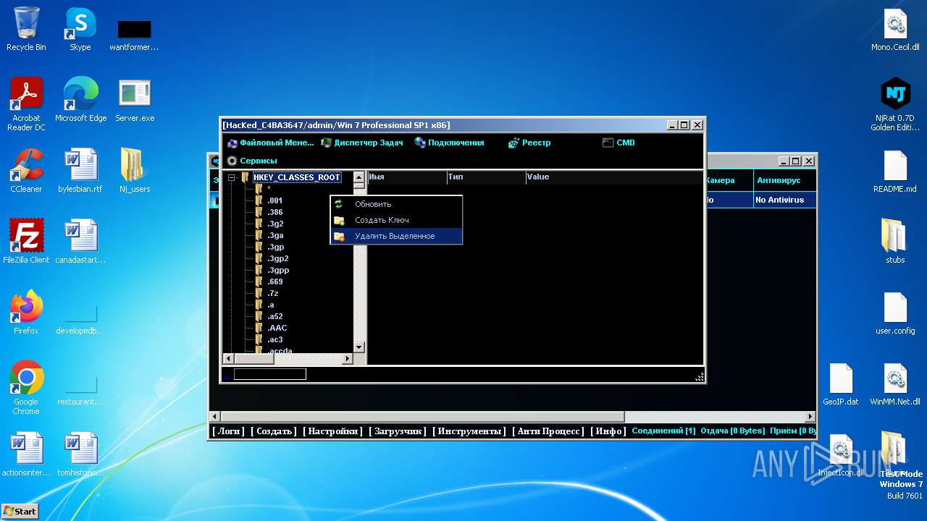Open the Сервисы tool
927x521 pixels.
251,161
